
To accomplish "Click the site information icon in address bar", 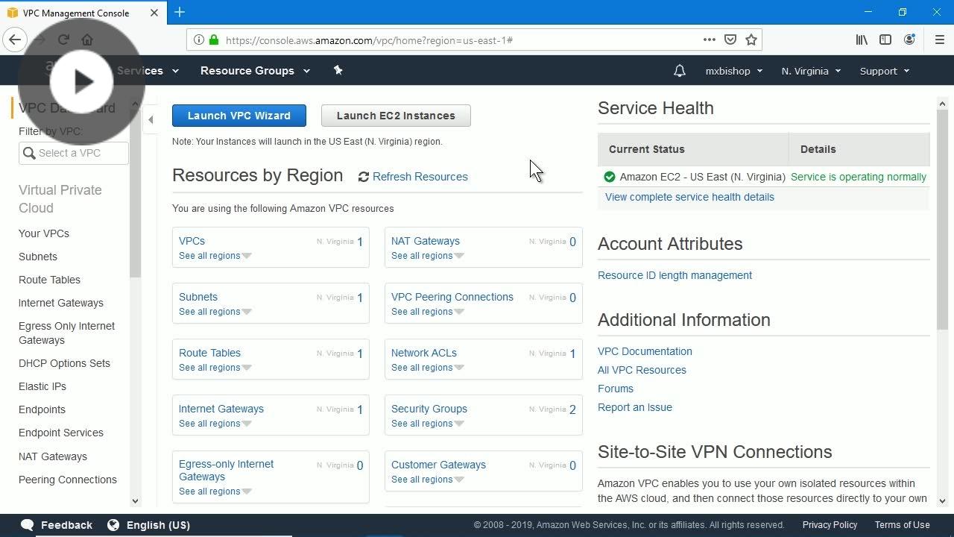I will point(199,40).
